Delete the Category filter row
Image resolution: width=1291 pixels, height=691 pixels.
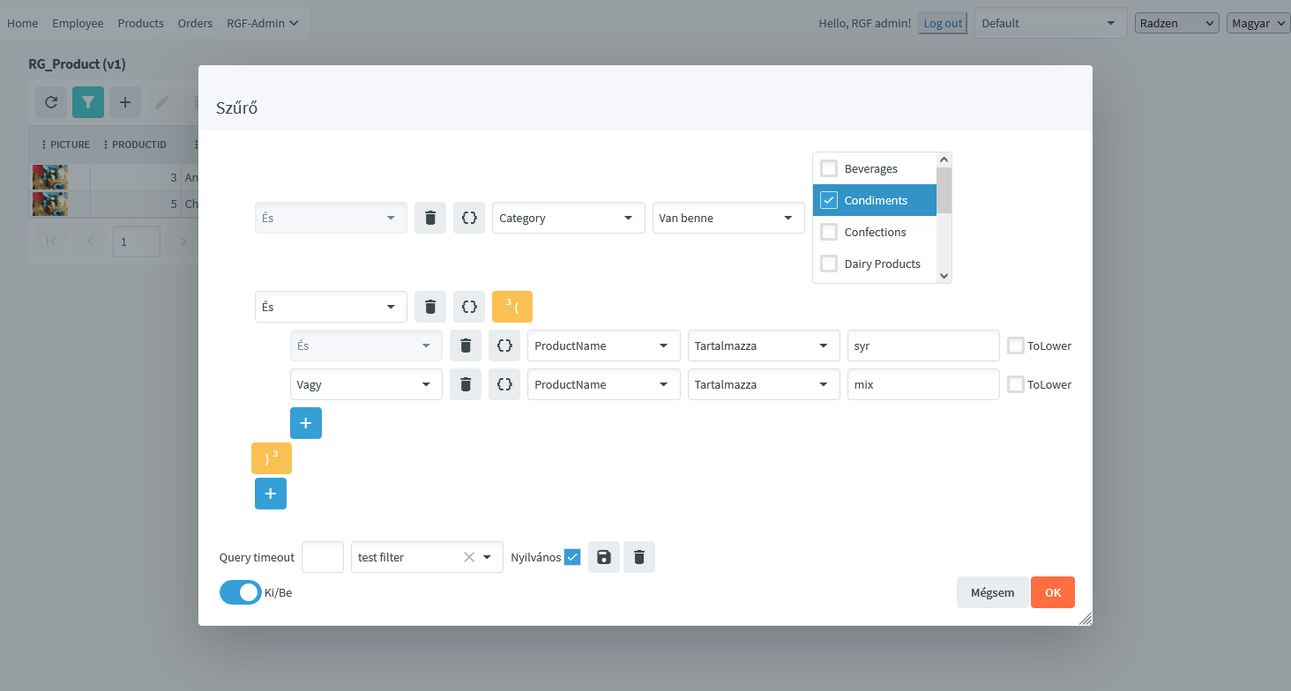click(x=430, y=218)
